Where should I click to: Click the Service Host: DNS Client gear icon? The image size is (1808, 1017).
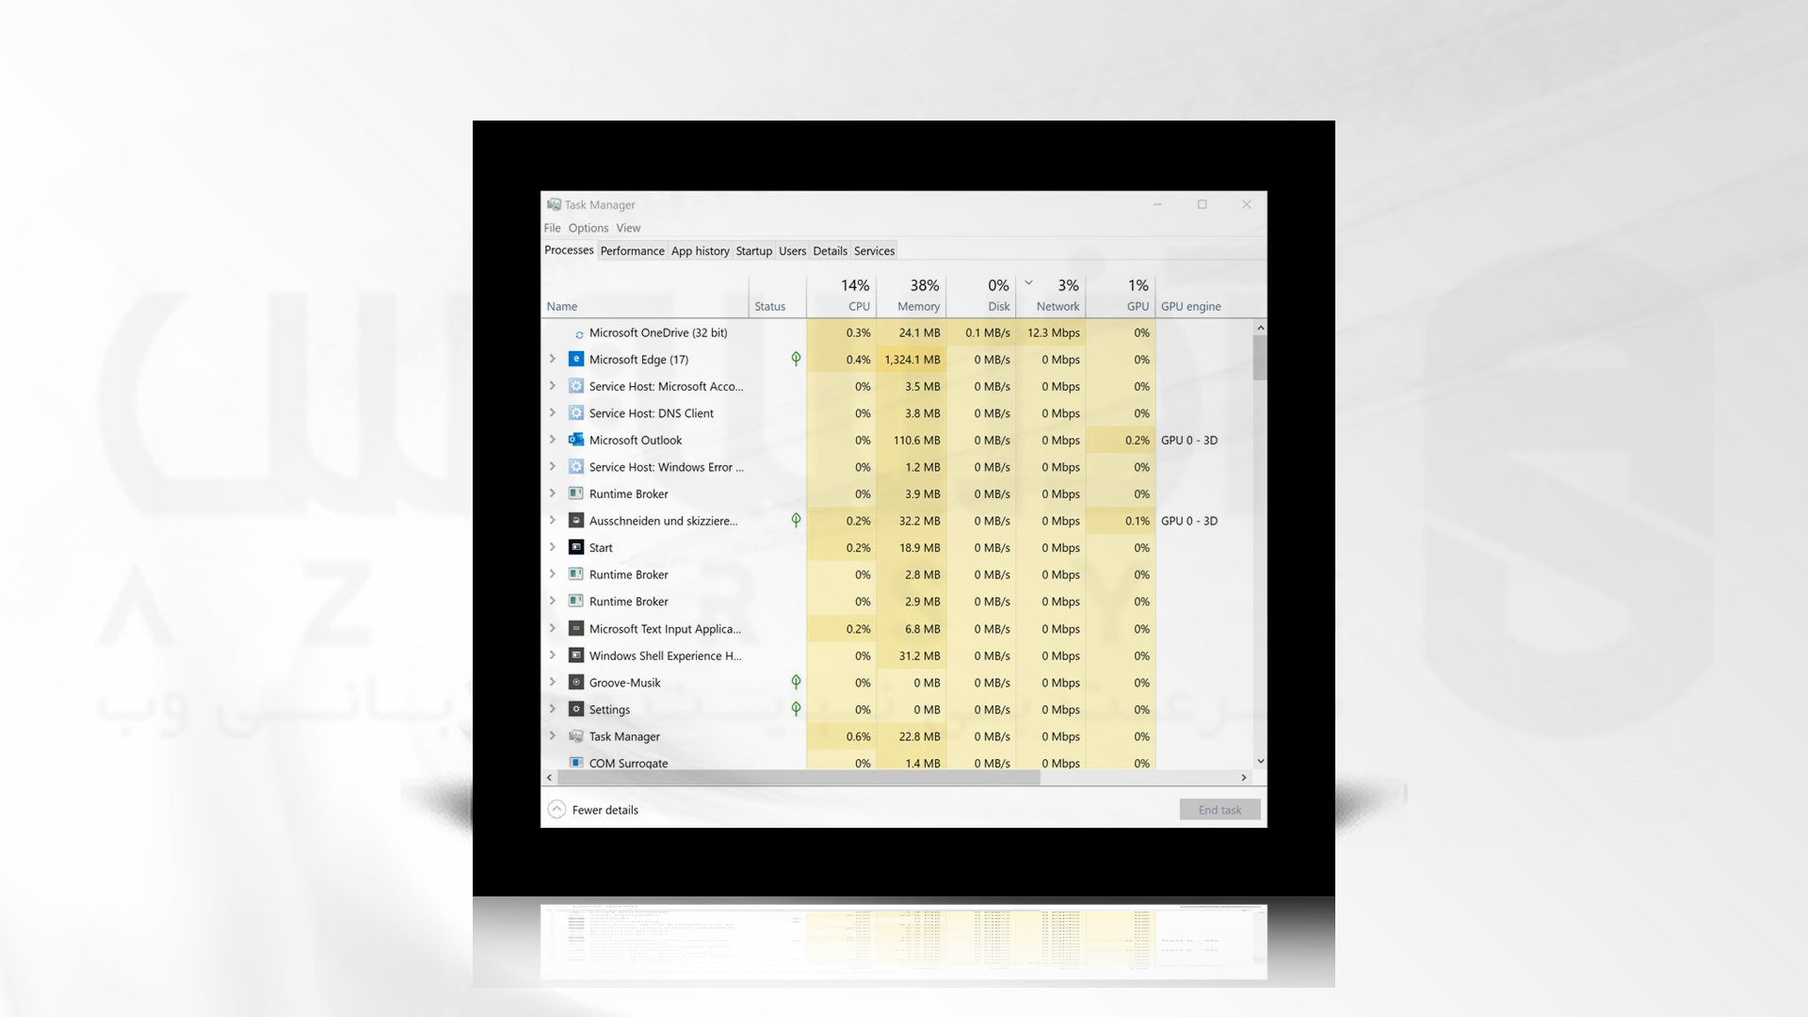coord(576,412)
